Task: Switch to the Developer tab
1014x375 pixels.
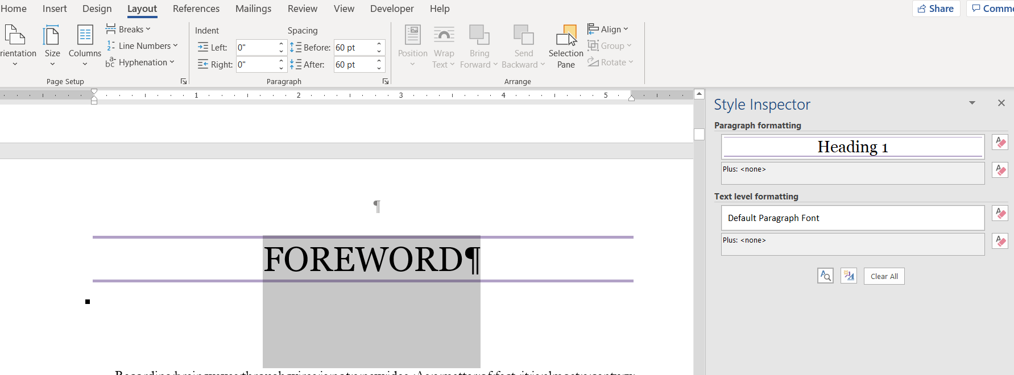Action: tap(392, 9)
